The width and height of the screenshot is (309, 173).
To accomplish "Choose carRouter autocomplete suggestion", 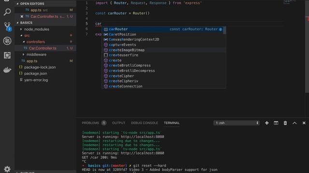I will (162, 29).
